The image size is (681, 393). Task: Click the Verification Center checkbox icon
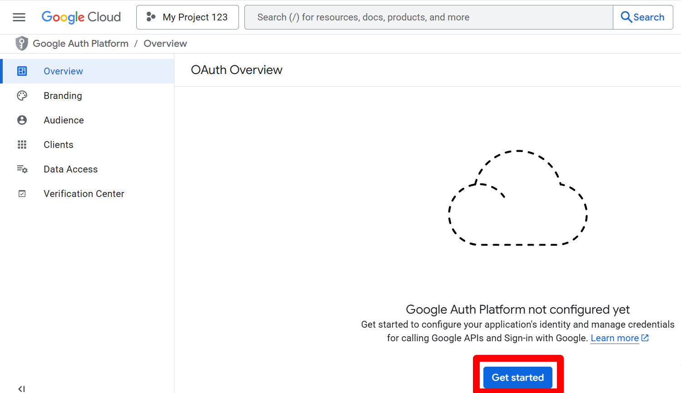point(22,194)
